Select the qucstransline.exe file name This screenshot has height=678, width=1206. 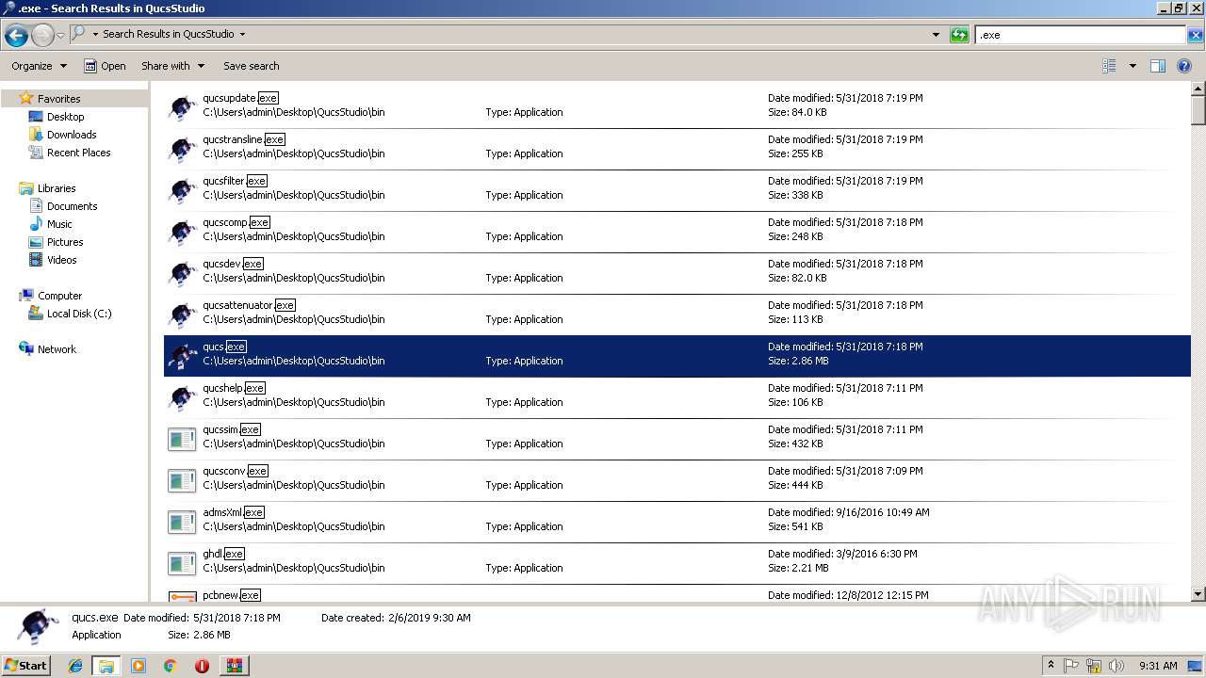click(243, 139)
